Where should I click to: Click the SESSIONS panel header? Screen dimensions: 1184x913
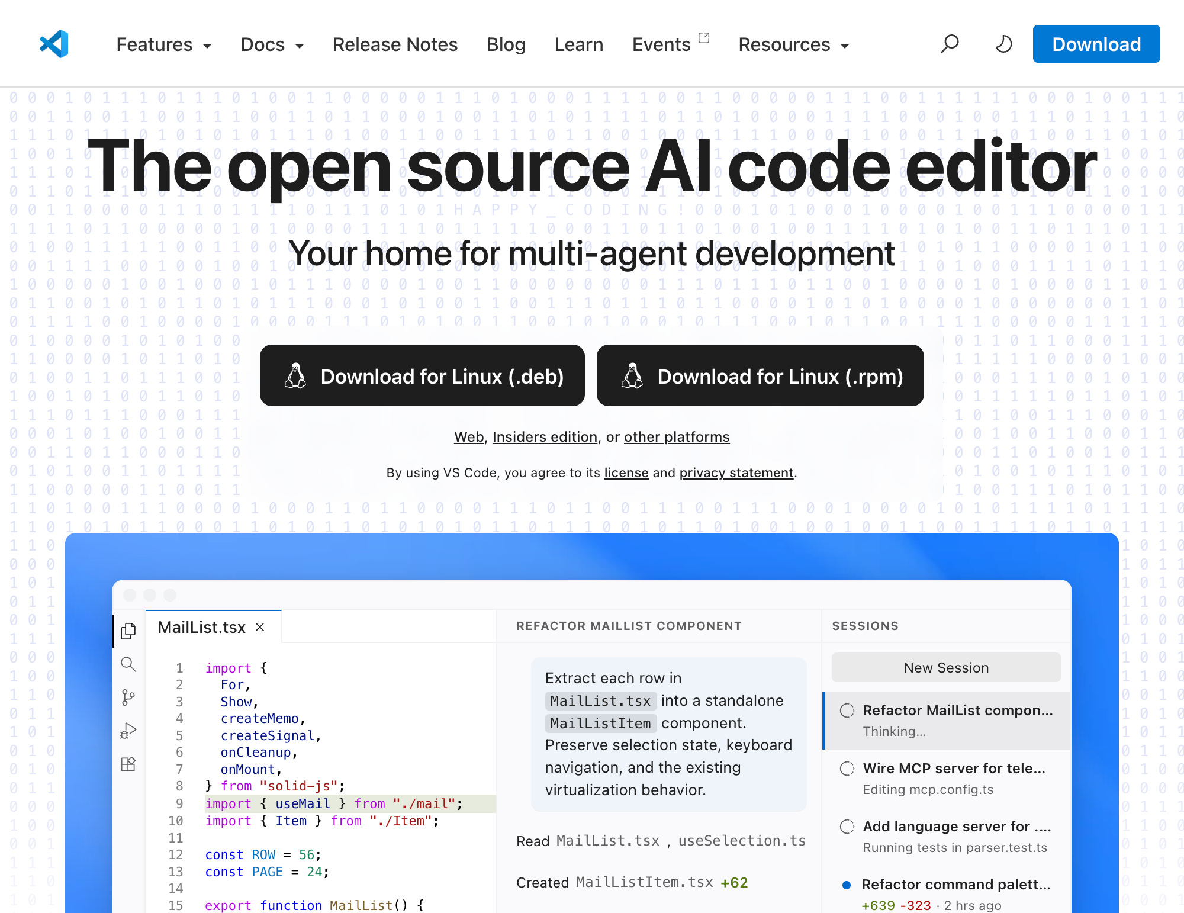(x=865, y=626)
